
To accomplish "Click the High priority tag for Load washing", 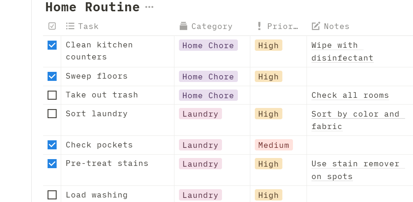I will click(268, 195).
